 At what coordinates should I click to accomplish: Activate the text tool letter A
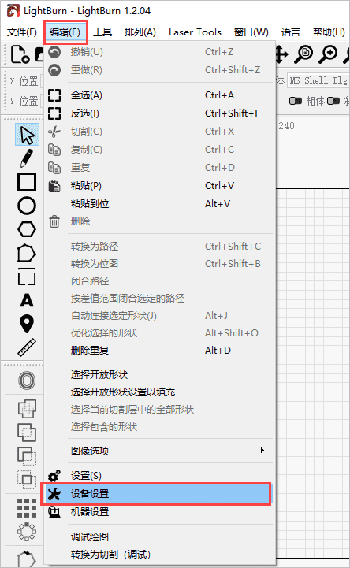[x=27, y=300]
